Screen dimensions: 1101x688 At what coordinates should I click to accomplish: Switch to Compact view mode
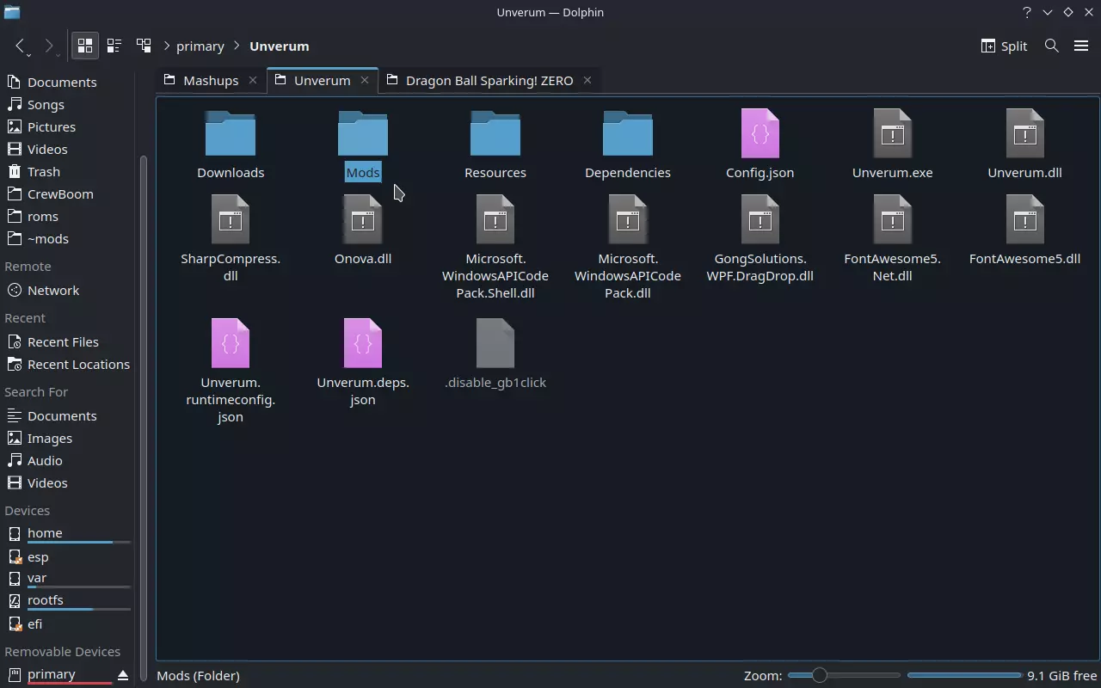click(x=114, y=46)
